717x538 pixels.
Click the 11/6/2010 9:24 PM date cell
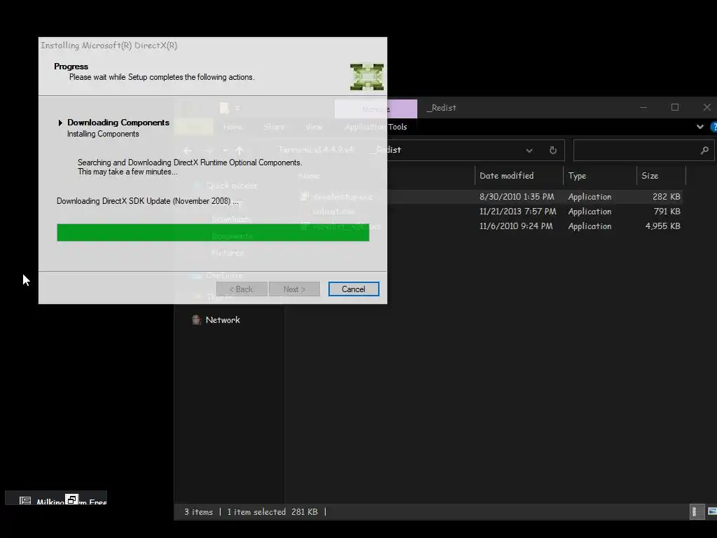coord(516,226)
